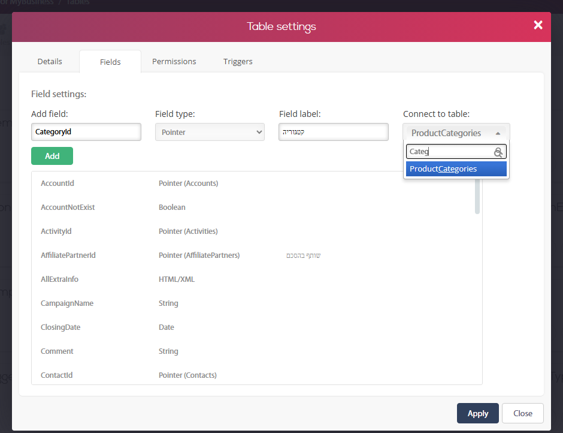Apply the table settings changes

(x=477, y=413)
